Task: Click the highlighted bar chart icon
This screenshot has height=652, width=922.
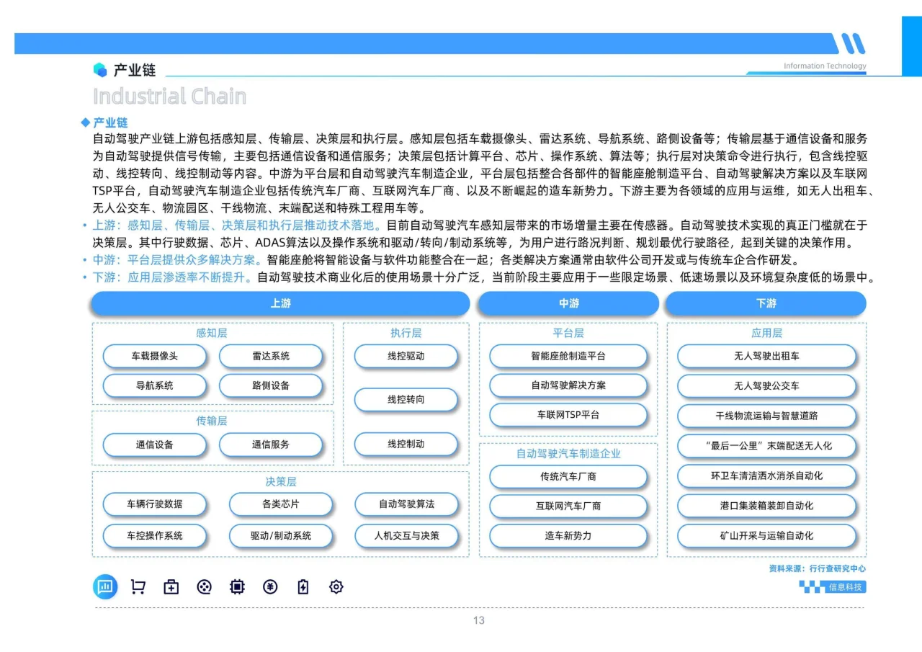Action: click(x=105, y=587)
